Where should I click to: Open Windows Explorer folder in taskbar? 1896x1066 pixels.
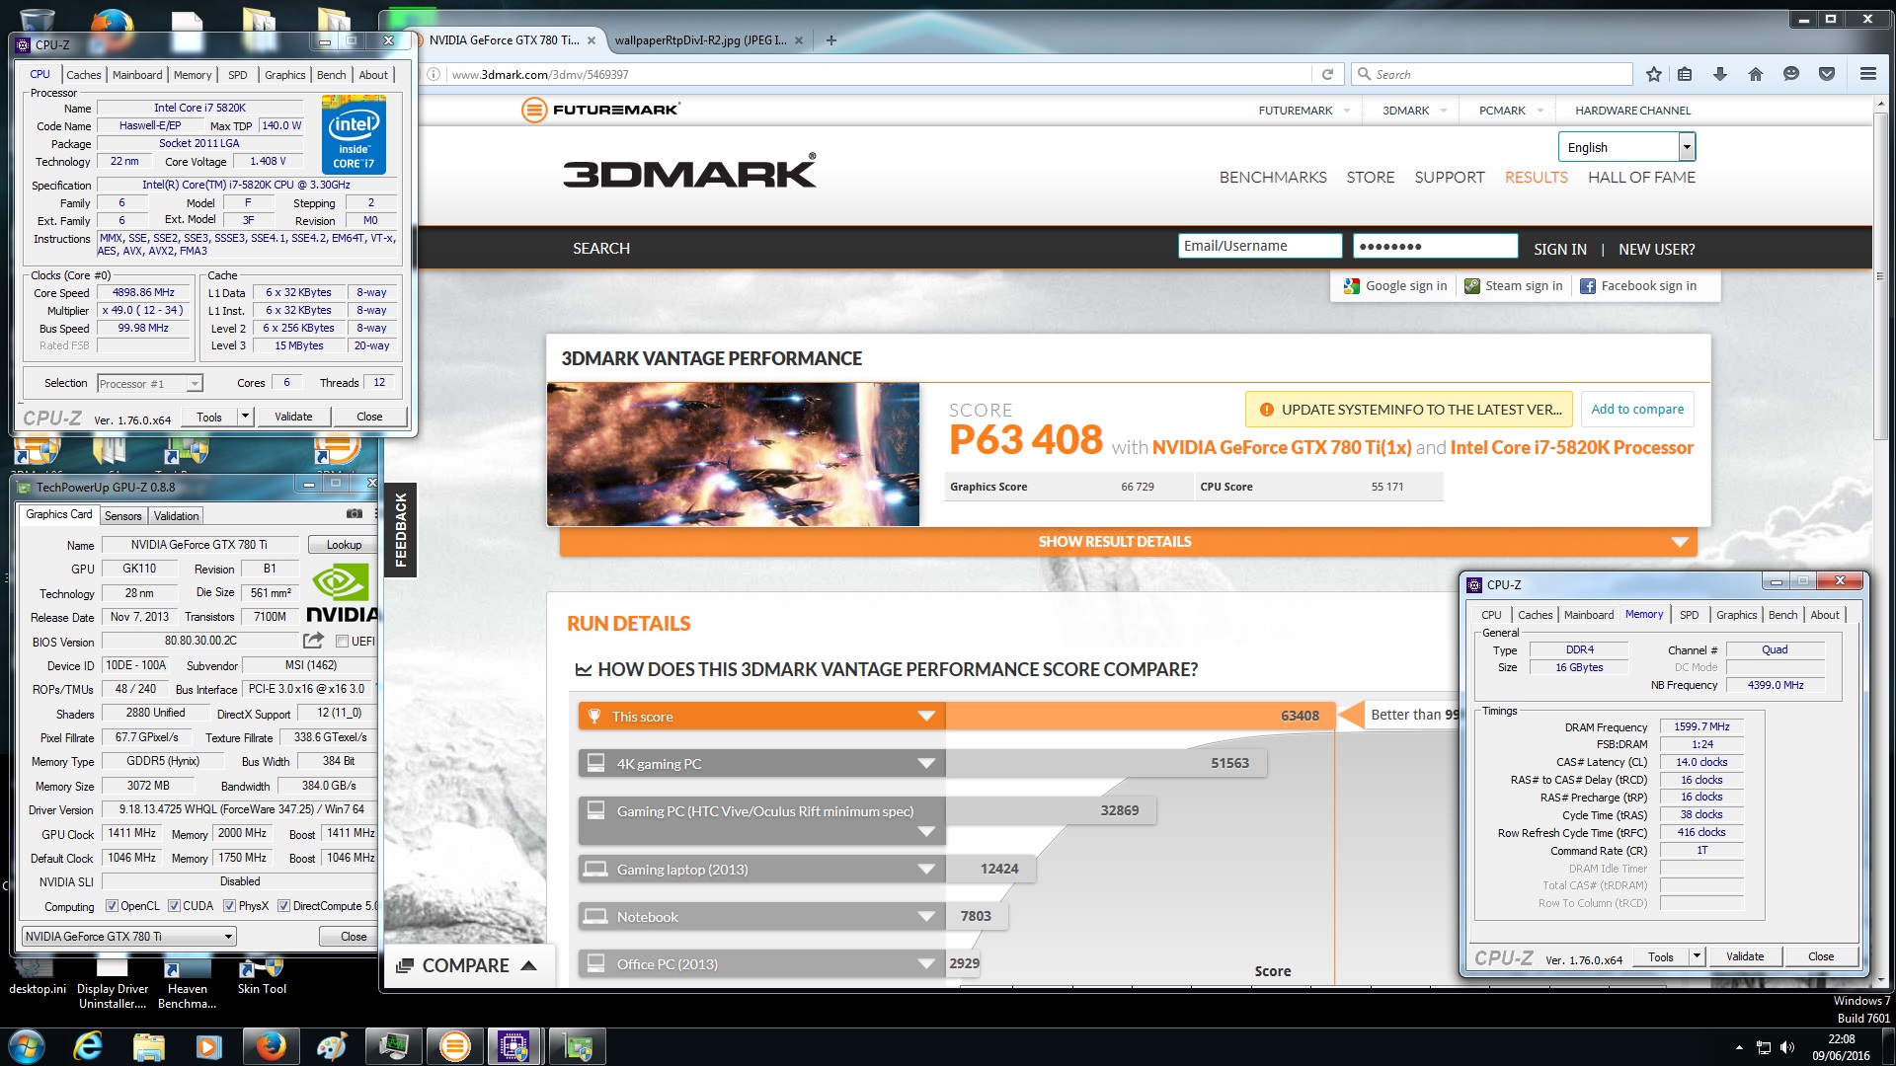pos(148,1046)
